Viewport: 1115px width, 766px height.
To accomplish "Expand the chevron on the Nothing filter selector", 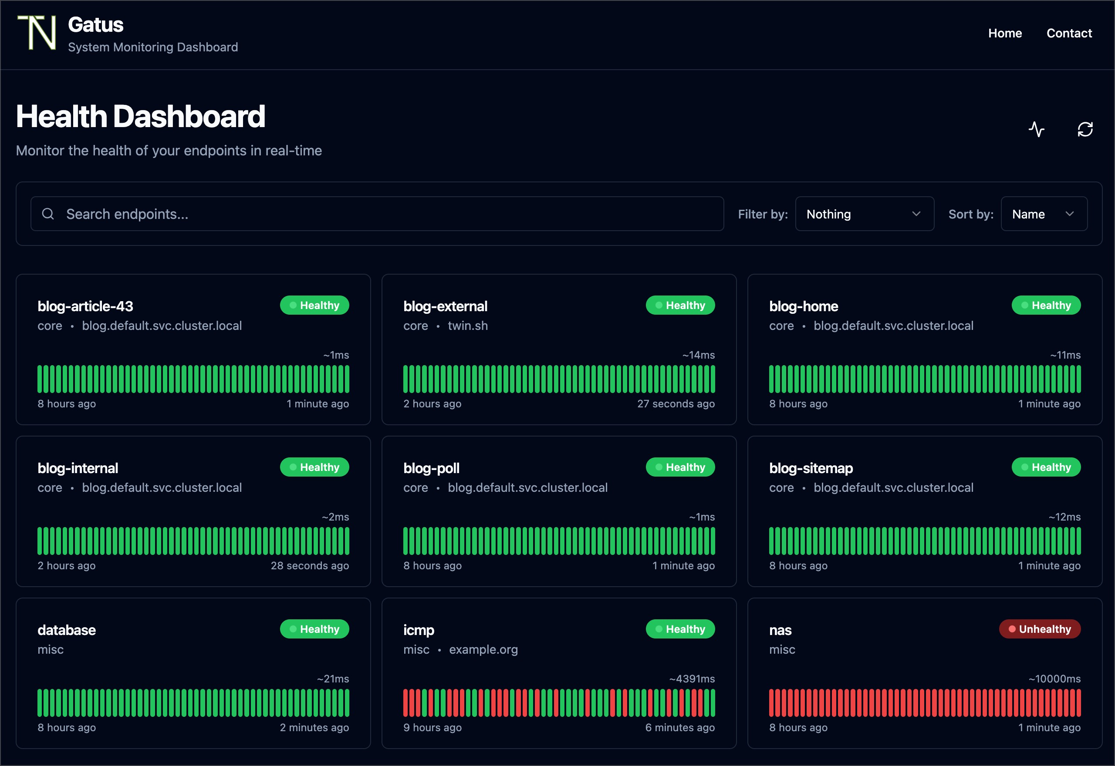I will pos(916,214).
